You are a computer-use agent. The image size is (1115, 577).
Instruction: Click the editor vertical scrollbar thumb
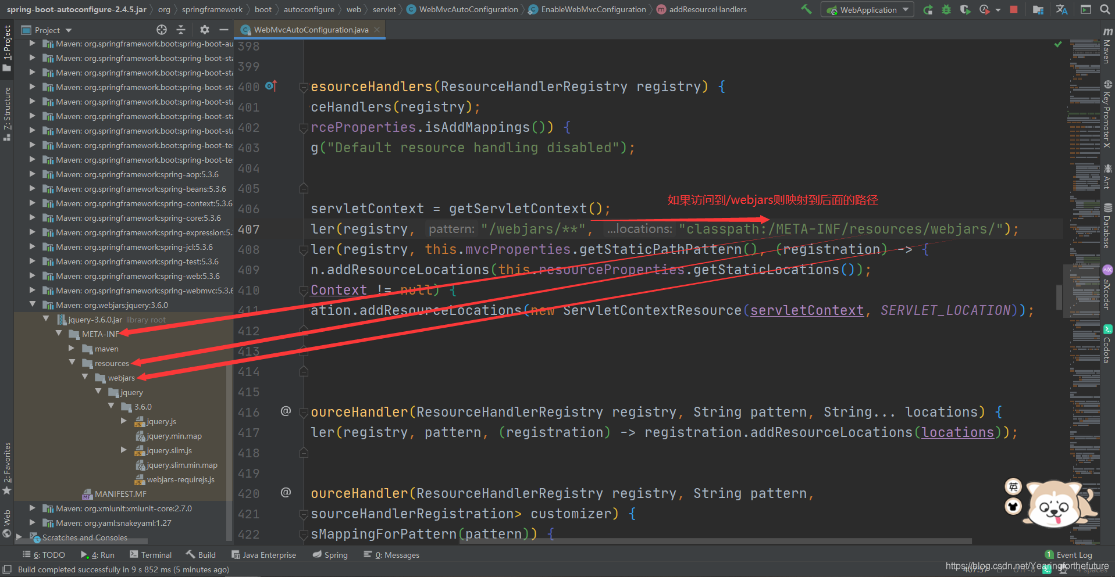point(1059,297)
